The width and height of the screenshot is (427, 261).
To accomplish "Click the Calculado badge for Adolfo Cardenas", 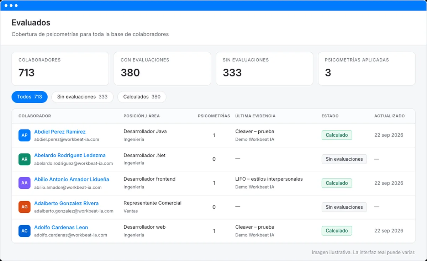I will 337,230.
